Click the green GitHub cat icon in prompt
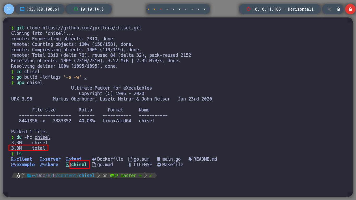 click(113, 176)
